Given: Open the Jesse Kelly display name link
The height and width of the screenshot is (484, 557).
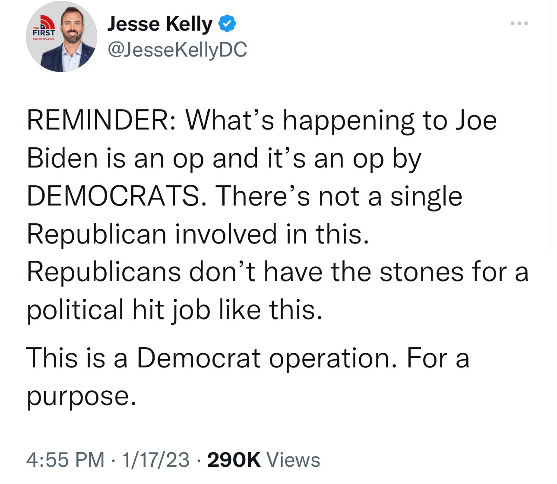Looking at the screenshot, I should [x=160, y=24].
